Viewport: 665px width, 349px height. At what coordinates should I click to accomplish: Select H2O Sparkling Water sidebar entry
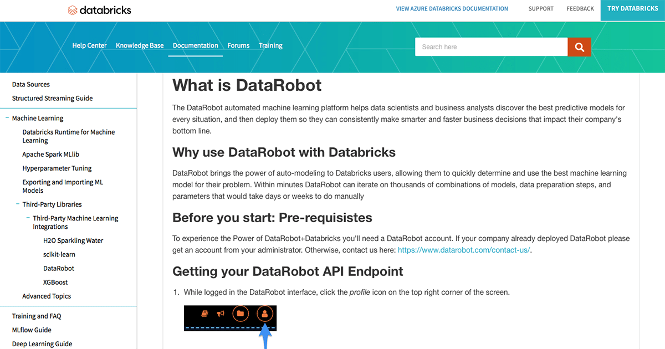[x=73, y=240]
